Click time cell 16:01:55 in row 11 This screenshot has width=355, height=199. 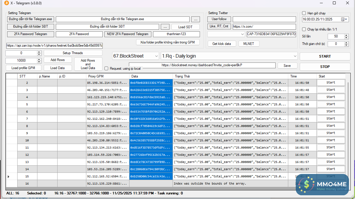coord(302,147)
